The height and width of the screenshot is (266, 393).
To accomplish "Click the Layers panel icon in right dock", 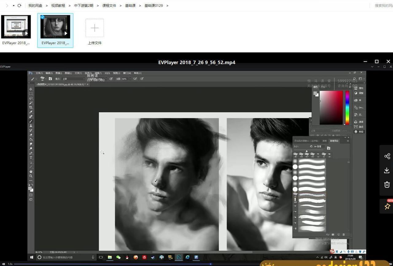I will coord(356,132).
